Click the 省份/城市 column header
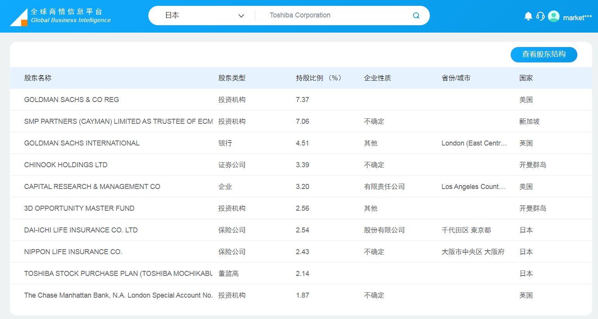598x319 pixels. [x=456, y=78]
